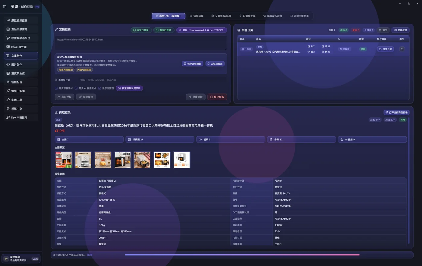Click the AI 提炼中 stat button
The height and width of the screenshot is (266, 422).
pyautogui.click(x=372, y=139)
